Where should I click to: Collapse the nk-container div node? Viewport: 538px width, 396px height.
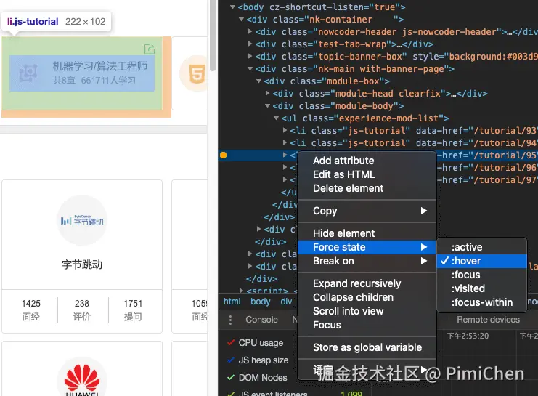coord(241,19)
